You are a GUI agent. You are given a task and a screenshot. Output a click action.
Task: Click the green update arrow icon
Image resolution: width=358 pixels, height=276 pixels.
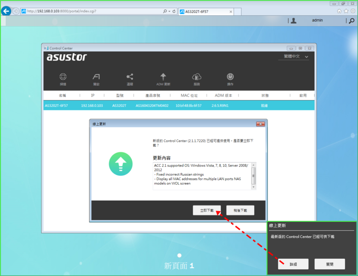tap(120, 164)
